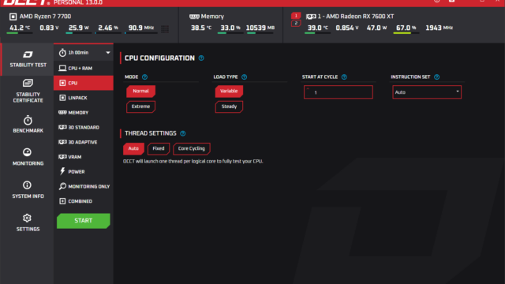
Task: Click the stopwatch duration icon
Action: click(62, 53)
